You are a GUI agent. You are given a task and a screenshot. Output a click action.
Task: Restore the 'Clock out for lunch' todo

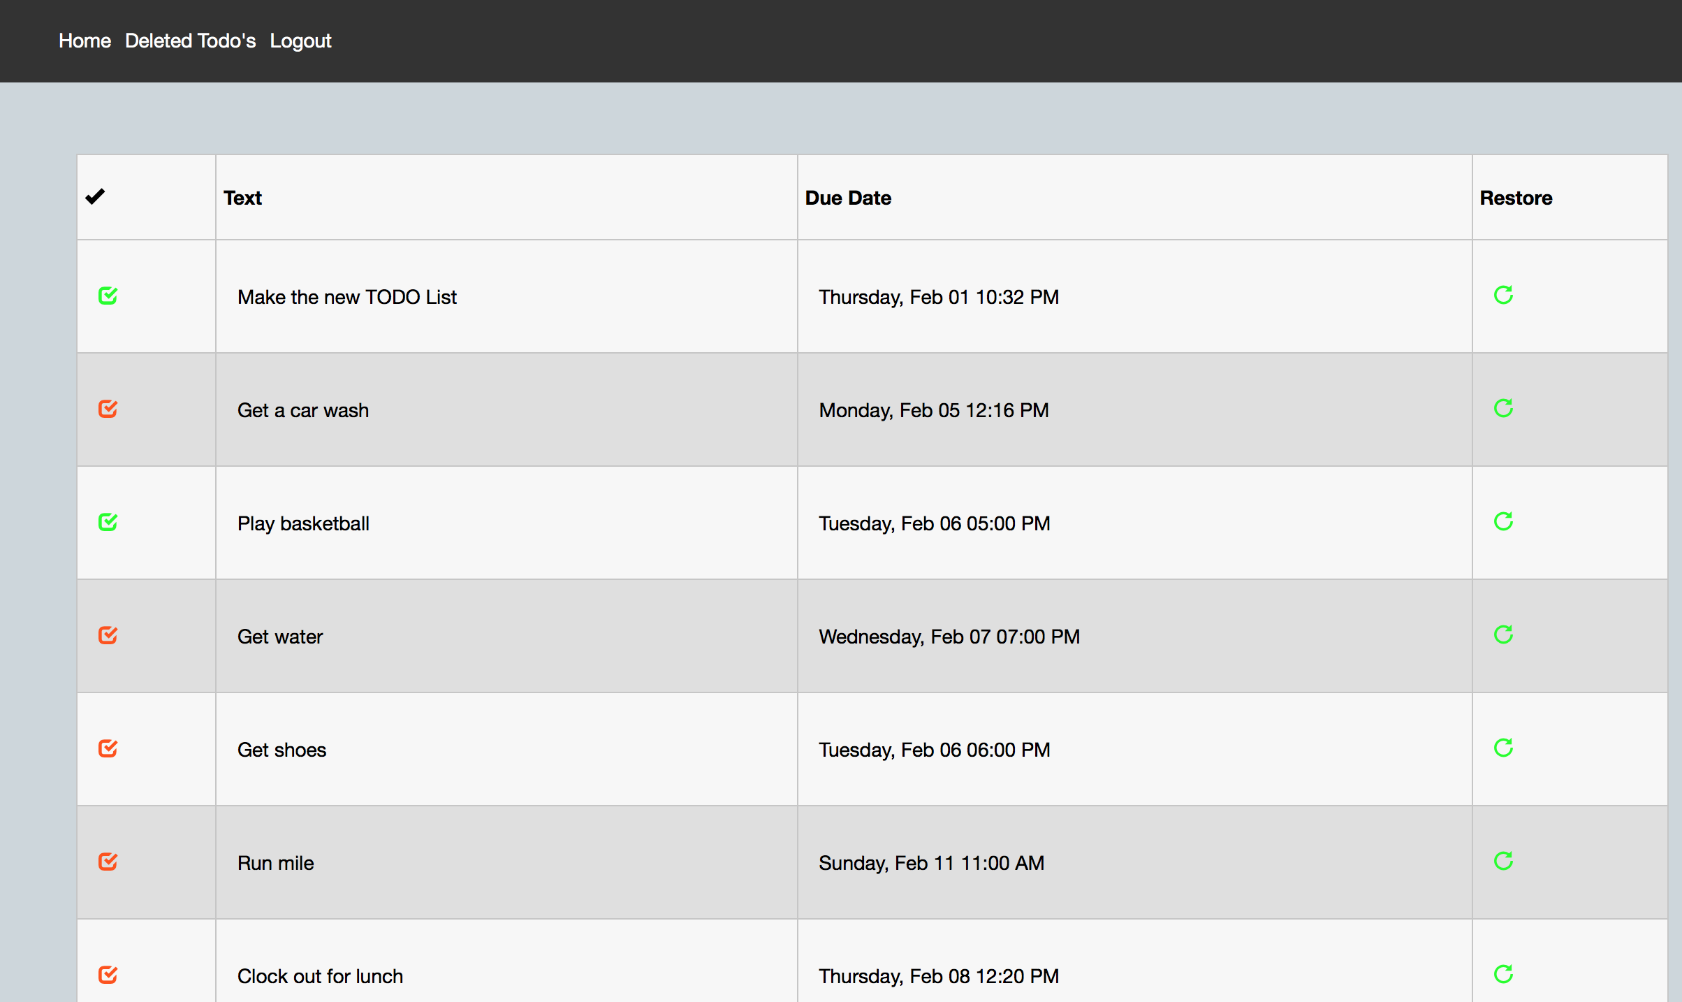point(1503,974)
